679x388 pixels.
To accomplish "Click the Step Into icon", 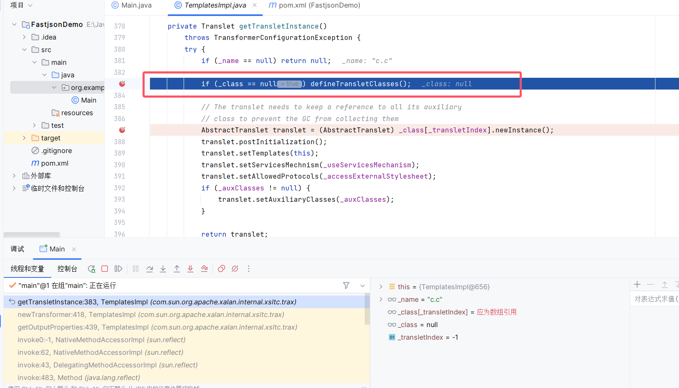I will 163,269.
